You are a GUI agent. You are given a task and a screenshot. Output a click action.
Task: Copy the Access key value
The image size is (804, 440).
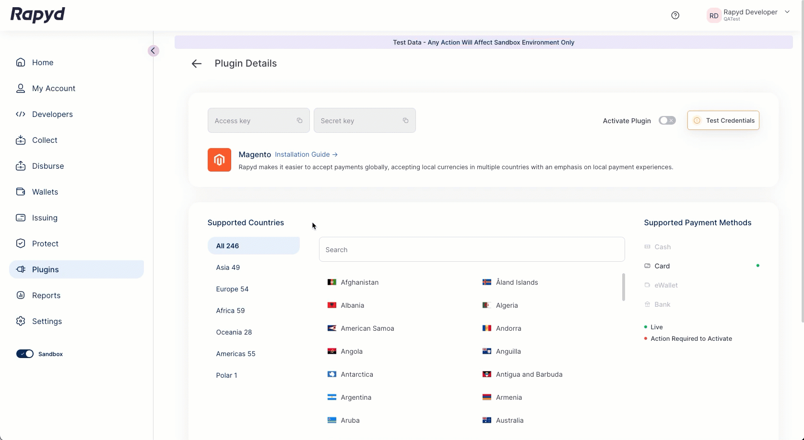[x=299, y=121]
